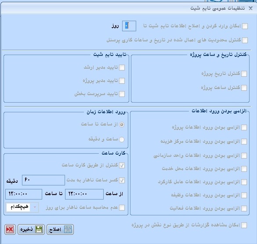The width and height of the screenshot is (257, 244).
Task: Click the روز number input field
Action: 129,26
